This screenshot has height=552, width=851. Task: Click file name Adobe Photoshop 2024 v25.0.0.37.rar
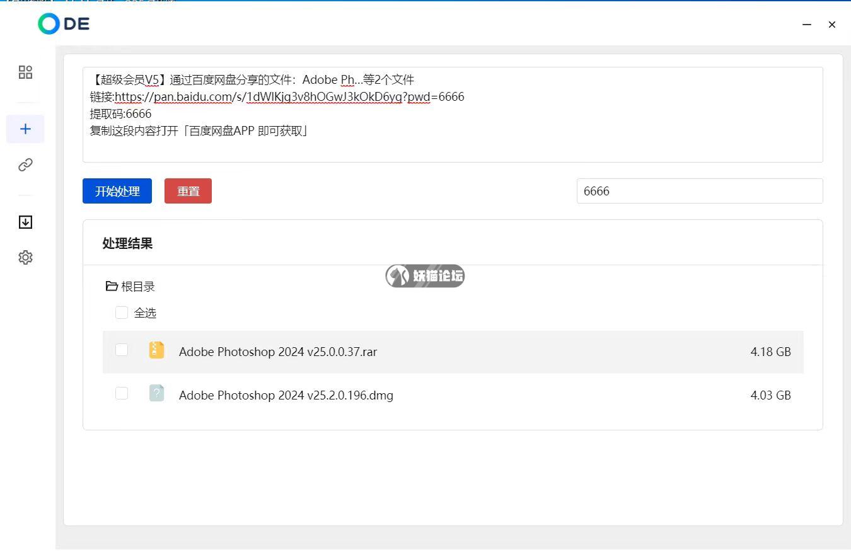click(278, 352)
